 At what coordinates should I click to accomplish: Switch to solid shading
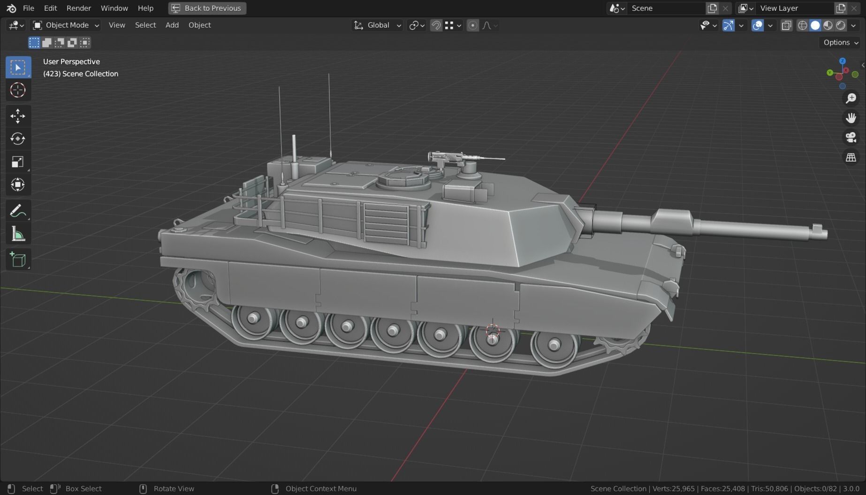815,25
